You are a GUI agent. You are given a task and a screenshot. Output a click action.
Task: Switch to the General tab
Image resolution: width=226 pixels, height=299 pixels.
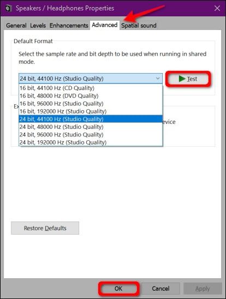point(16,25)
